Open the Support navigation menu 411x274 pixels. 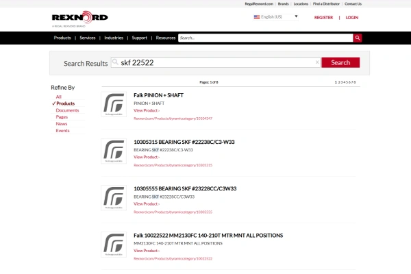coord(140,38)
